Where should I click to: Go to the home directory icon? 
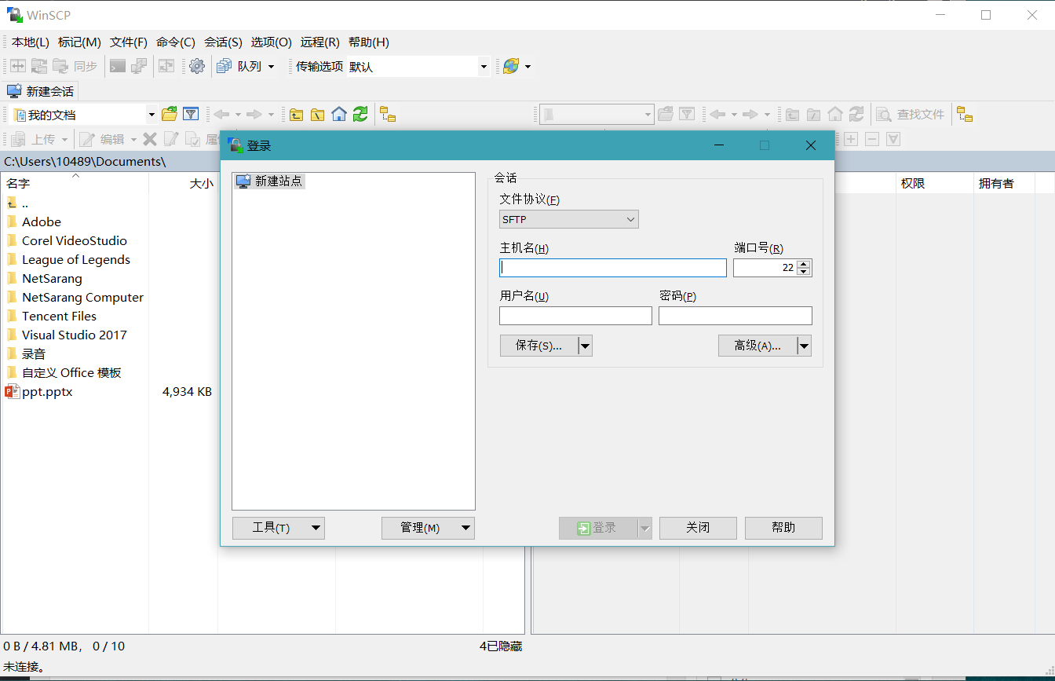pyautogui.click(x=338, y=114)
